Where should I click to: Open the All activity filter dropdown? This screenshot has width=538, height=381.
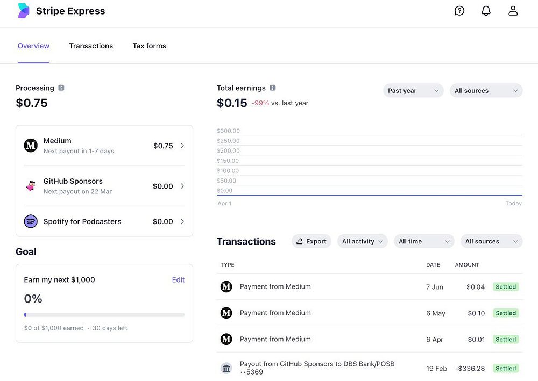[363, 241]
